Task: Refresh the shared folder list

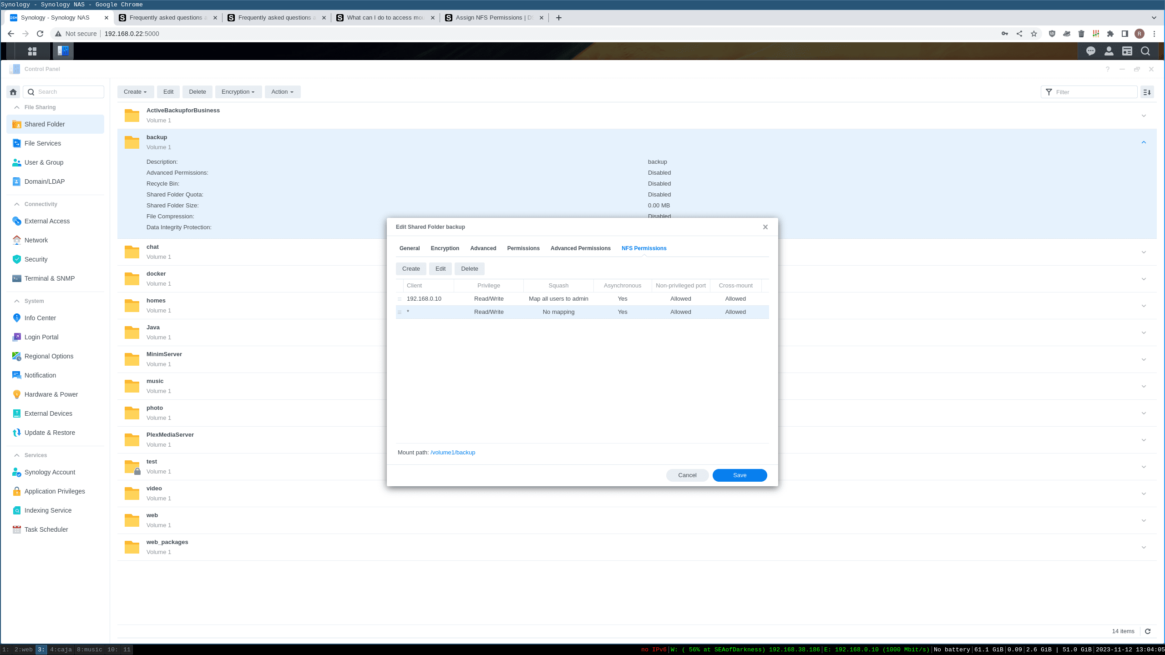Action: [1148, 631]
